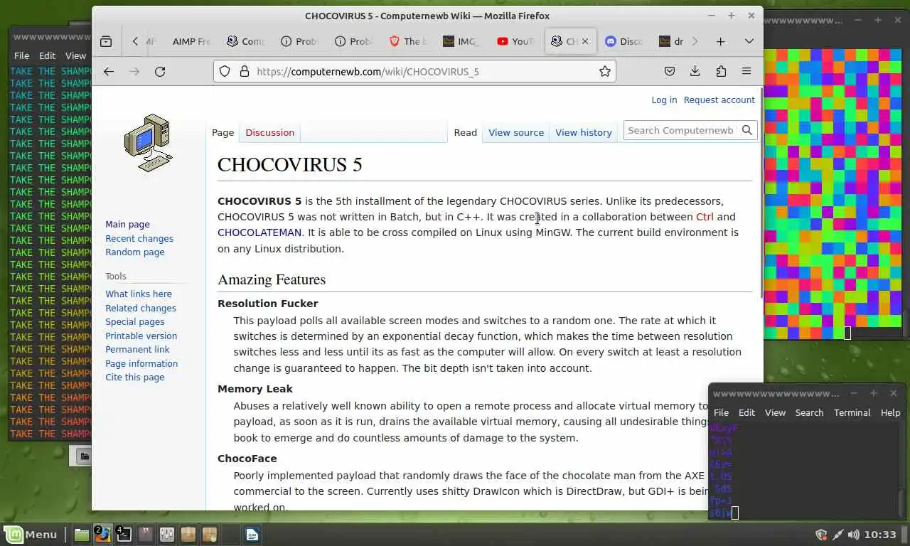Switch to the YouTube tab
Screen dimensions: 910x546
tap(515, 41)
